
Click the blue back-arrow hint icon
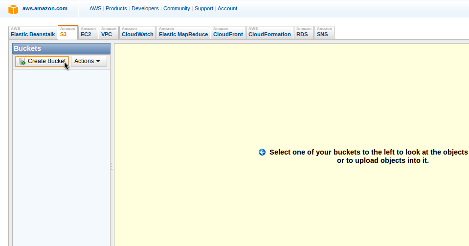click(x=262, y=152)
